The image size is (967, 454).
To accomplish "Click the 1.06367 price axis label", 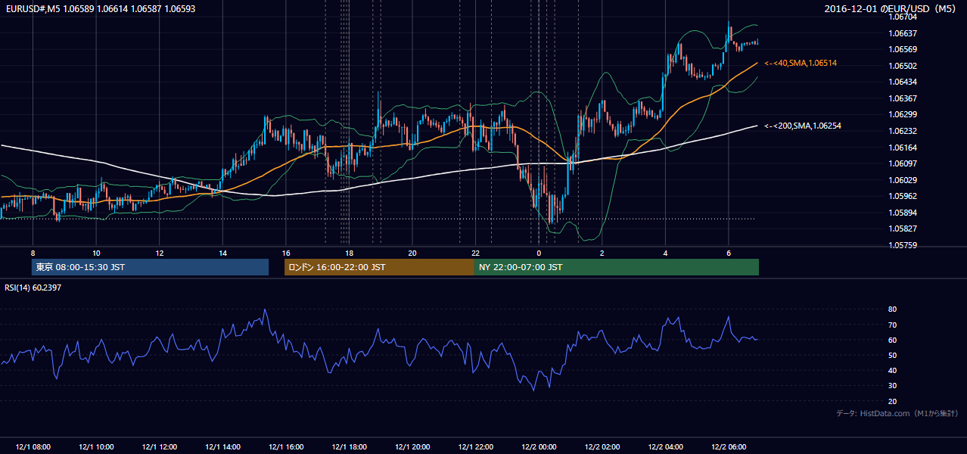I will (903, 98).
